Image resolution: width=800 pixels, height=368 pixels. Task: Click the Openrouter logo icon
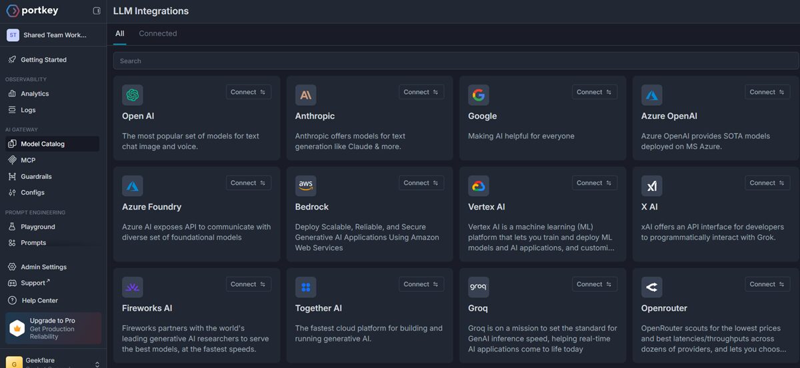651,287
